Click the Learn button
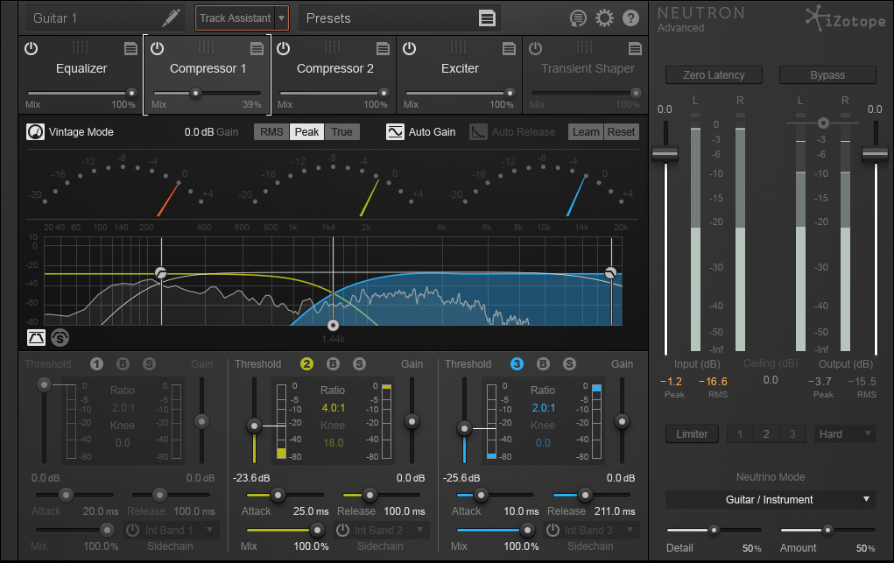The width and height of the screenshot is (894, 563). point(586,131)
